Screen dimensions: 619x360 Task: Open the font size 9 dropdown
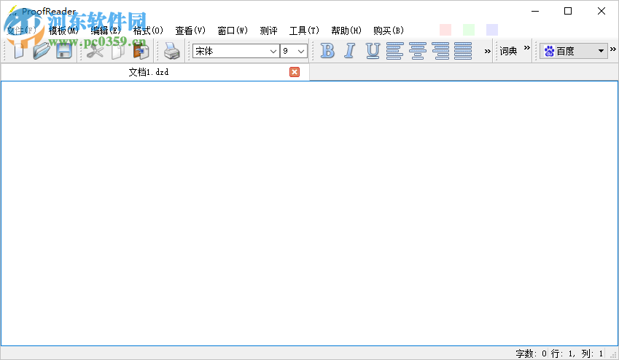click(301, 51)
